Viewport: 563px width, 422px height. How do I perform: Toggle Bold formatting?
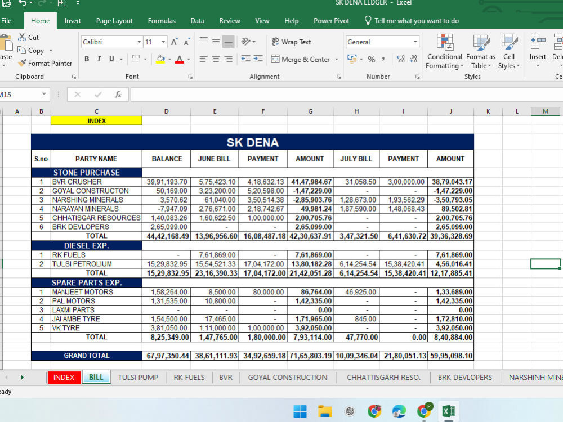[87, 59]
